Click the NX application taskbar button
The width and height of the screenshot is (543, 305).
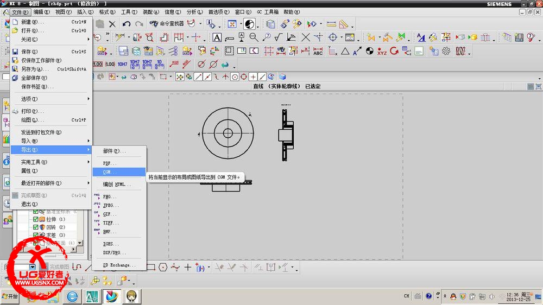(111, 297)
